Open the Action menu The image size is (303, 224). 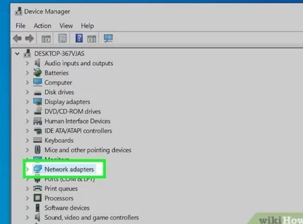coord(42,26)
